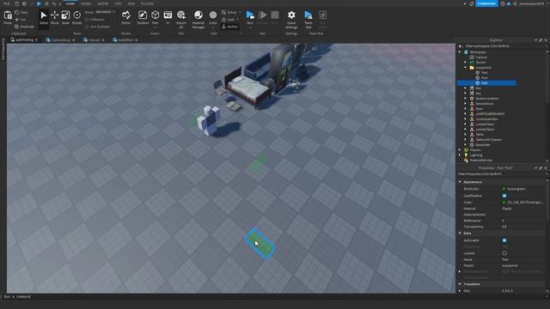Viewport: 550px width, 309px height.
Task: Click the Run test button
Action: point(250,18)
